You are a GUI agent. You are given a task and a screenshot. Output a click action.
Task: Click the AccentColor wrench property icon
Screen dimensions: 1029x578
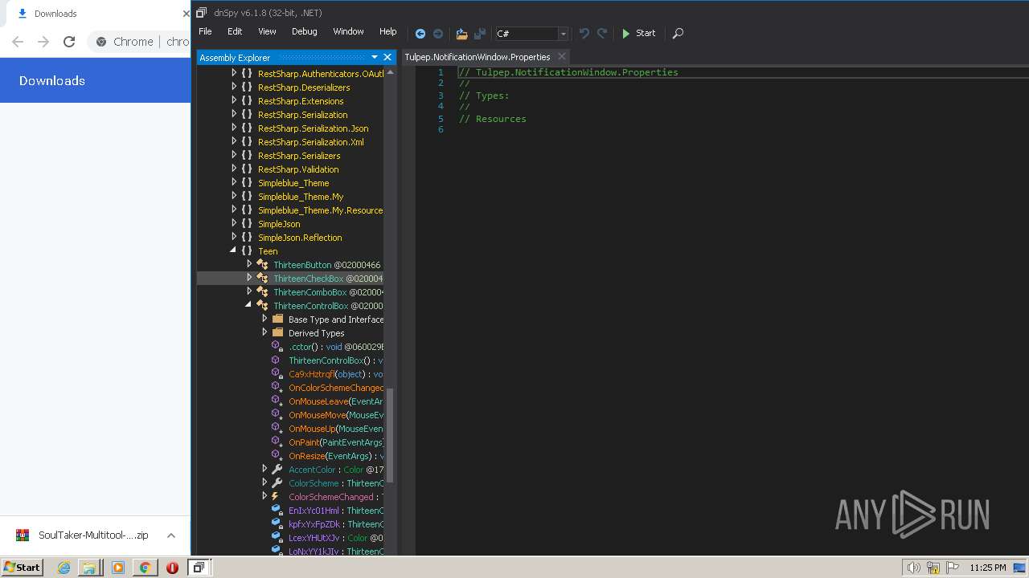[x=277, y=470]
